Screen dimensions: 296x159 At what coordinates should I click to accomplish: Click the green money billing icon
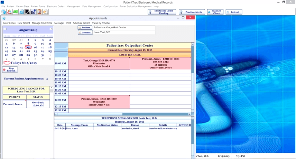tap(16, 12)
